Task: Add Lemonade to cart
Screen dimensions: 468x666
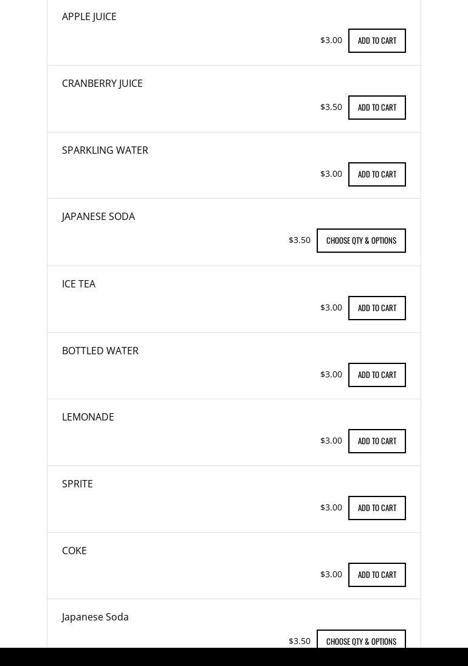Action: (377, 441)
